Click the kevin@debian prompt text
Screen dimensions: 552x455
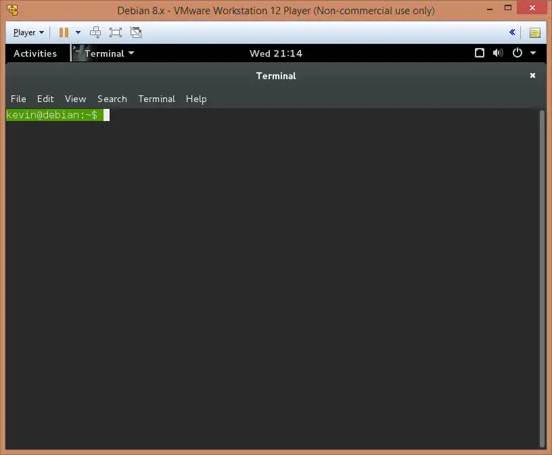pyautogui.click(x=51, y=115)
